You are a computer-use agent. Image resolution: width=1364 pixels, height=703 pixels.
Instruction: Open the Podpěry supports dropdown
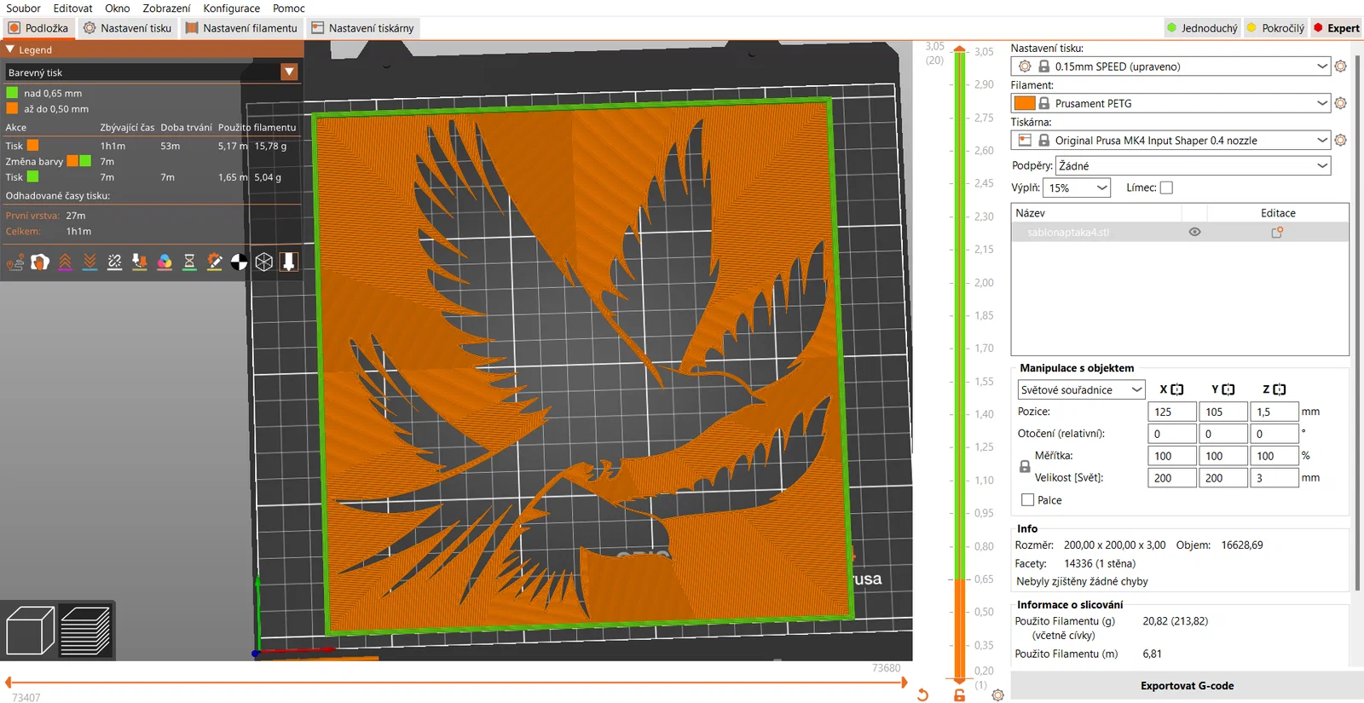[1193, 165]
